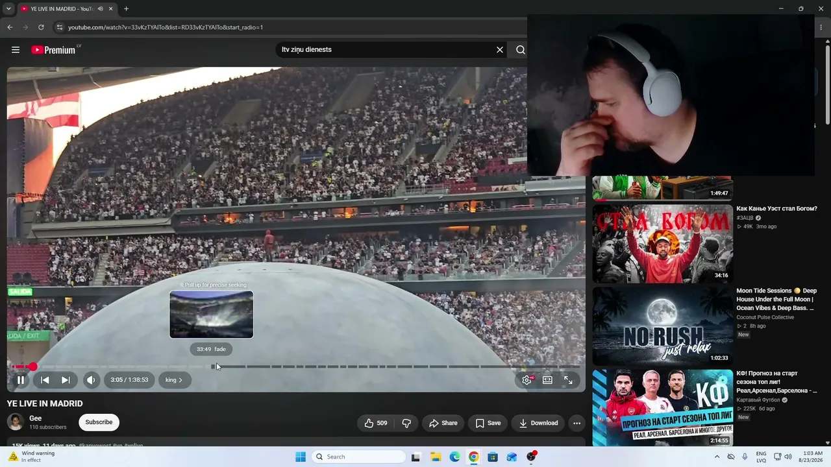Open the player settings gear
The height and width of the screenshot is (467, 831).
click(x=527, y=380)
